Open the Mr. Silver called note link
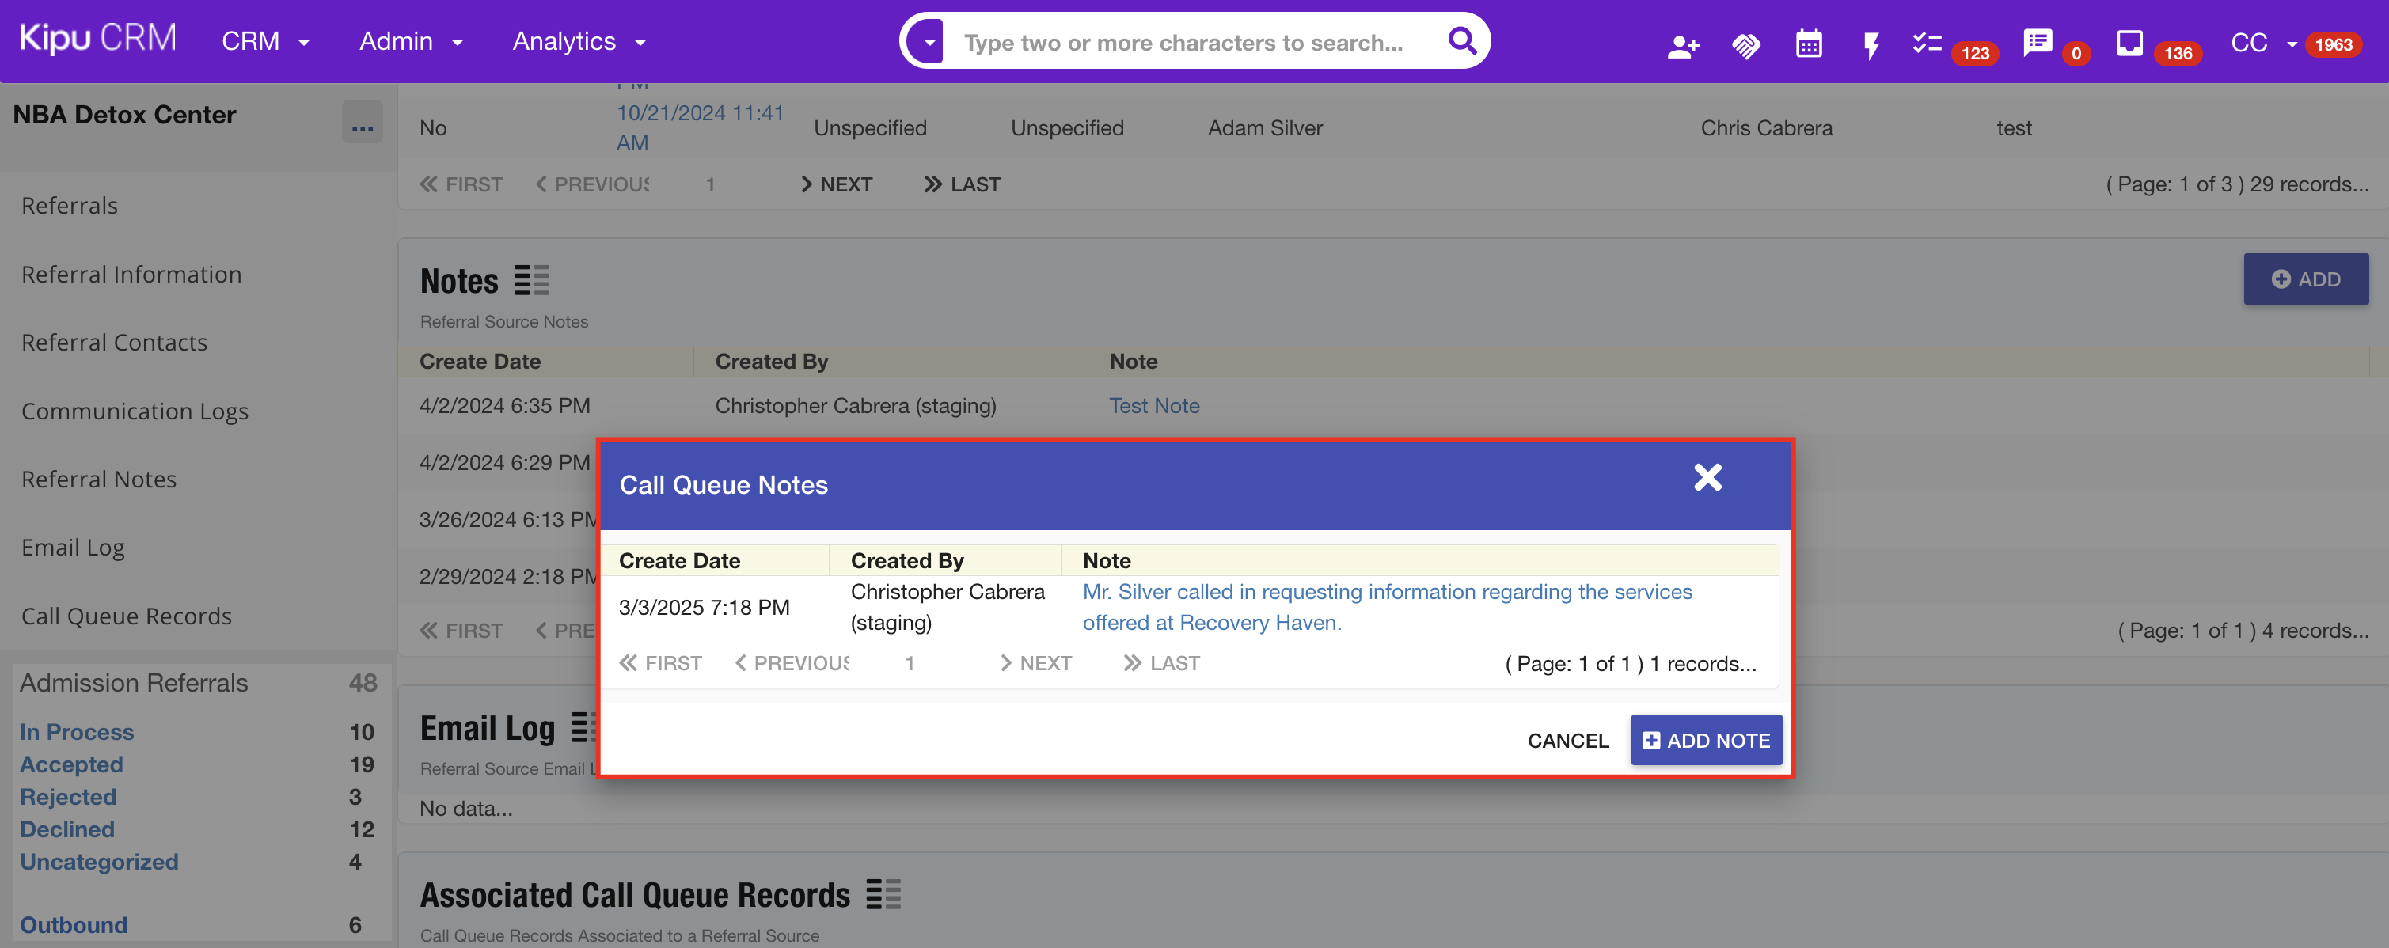Screen dimensions: 2389x948 click(1388, 607)
